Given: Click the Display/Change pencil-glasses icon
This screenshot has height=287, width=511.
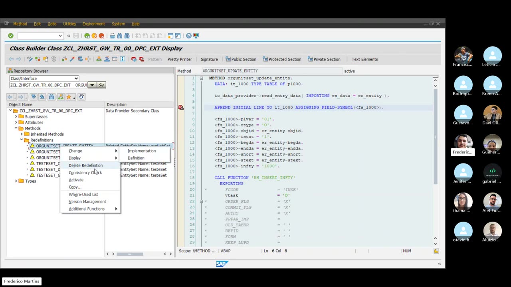Looking at the screenshot, I should (x=30, y=59).
